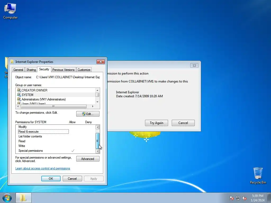The image size is (271, 203).
Task: Click the group list horizontal scrollbar thumb
Action: pos(53,106)
